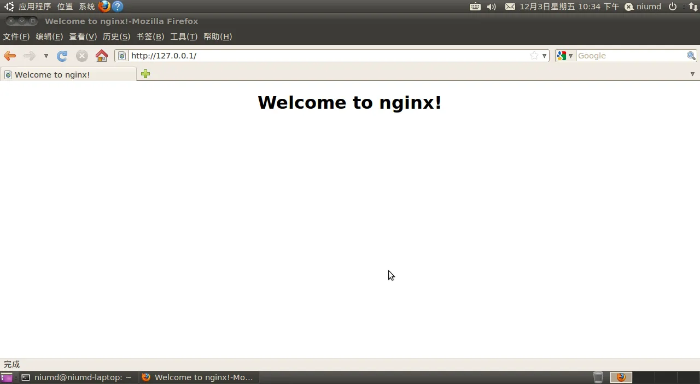Click the active workspace with Firefox icon
Viewport: 700px width, 384px height.
(x=621, y=377)
